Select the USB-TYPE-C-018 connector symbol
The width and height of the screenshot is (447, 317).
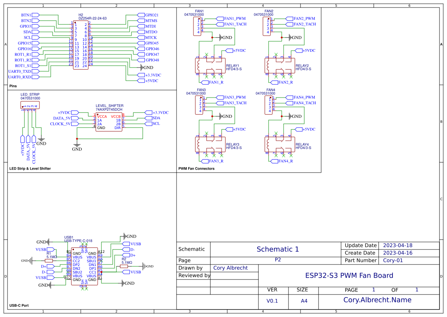83,266
